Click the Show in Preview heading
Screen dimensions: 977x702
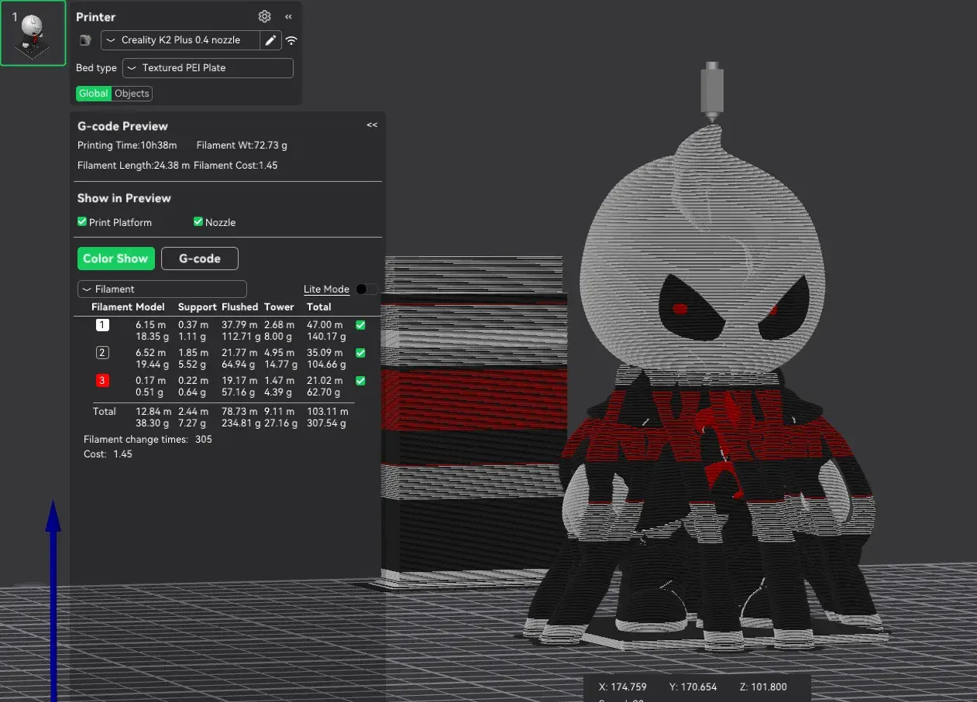(x=124, y=198)
